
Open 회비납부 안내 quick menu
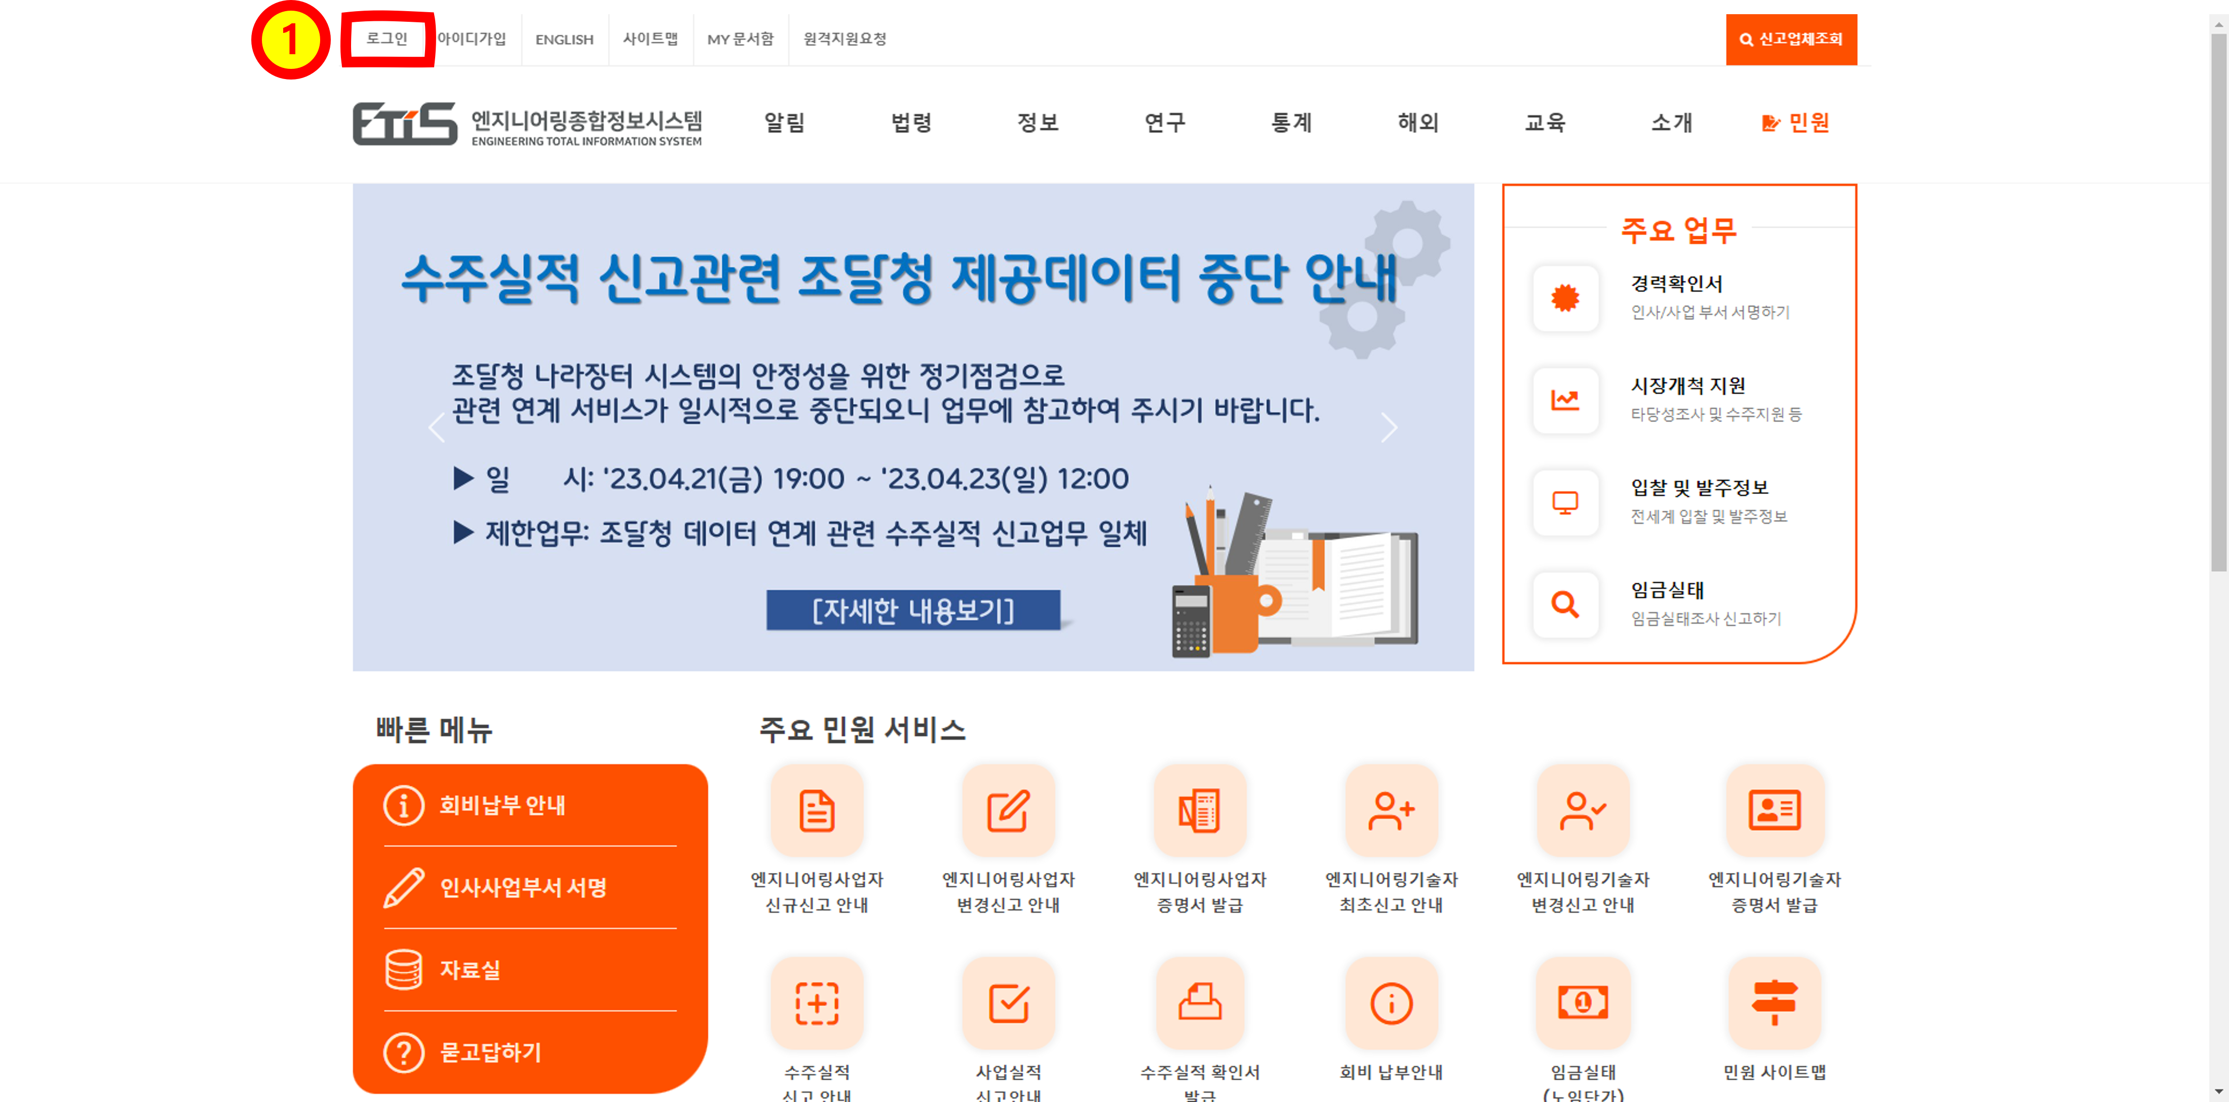[x=502, y=805]
